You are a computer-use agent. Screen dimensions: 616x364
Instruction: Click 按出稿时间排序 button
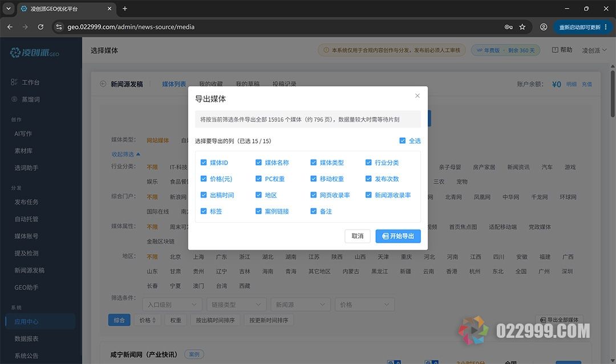[x=215, y=320]
